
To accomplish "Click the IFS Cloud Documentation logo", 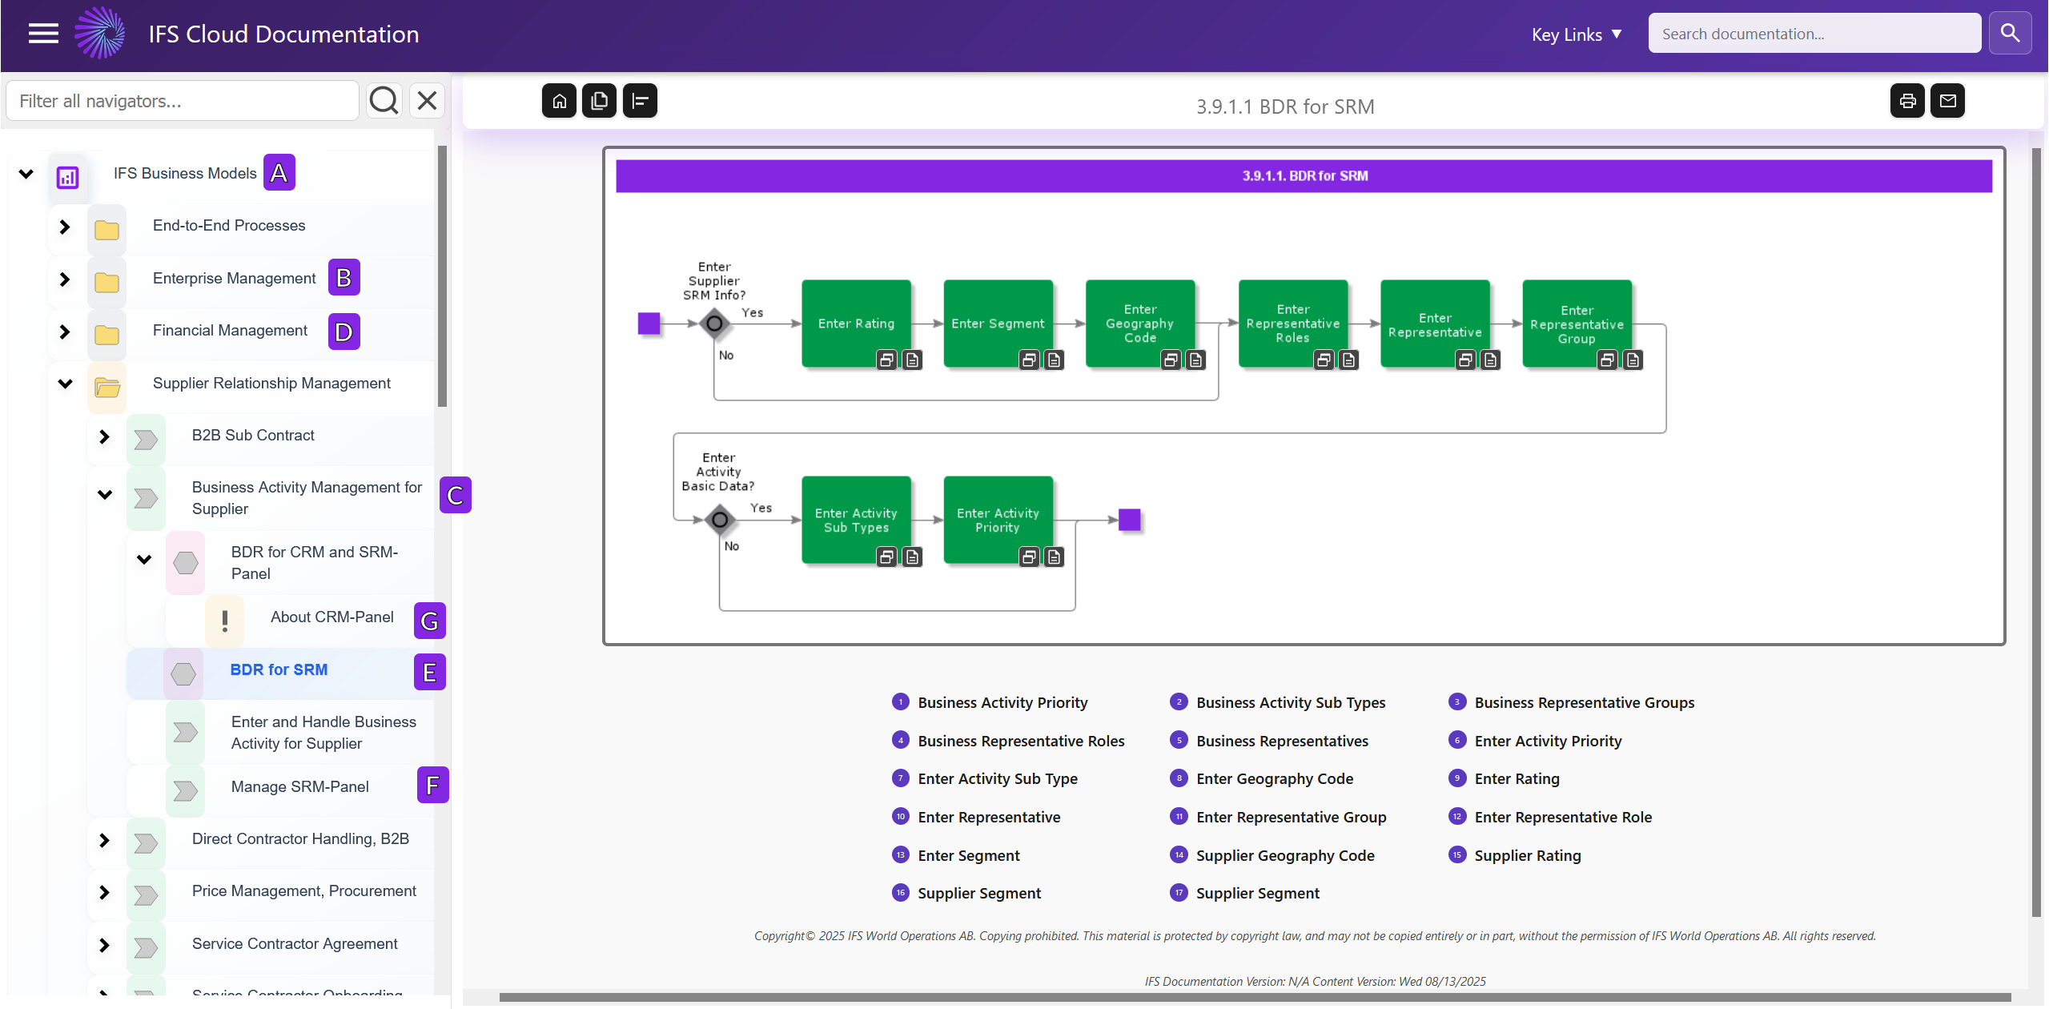I will click(x=101, y=33).
